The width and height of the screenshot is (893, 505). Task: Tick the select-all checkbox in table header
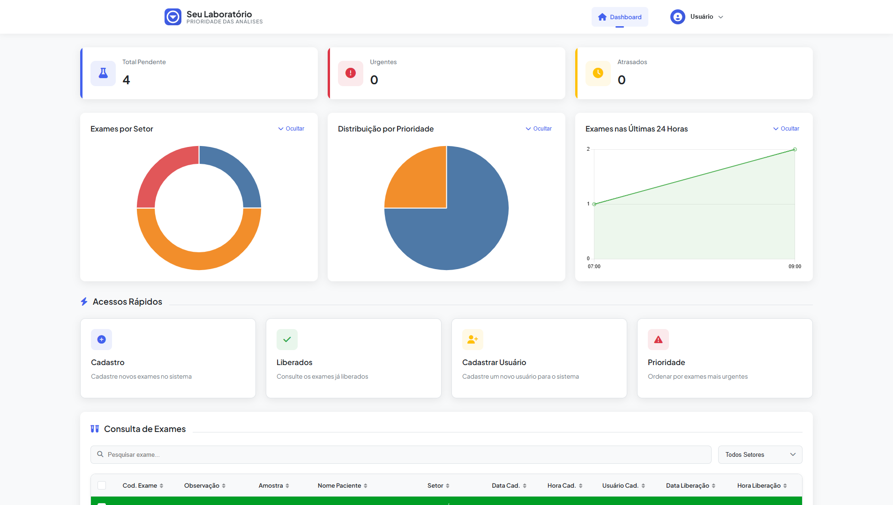[x=102, y=485]
